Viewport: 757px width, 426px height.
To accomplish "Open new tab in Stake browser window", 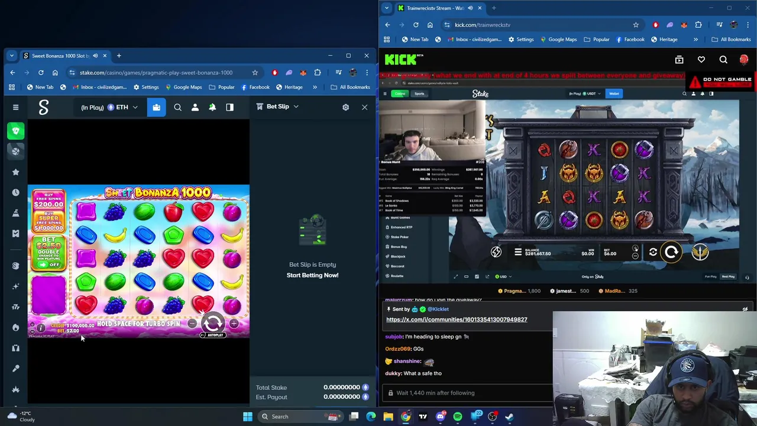I will [119, 56].
